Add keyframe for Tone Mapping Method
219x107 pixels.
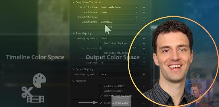click(144, 38)
